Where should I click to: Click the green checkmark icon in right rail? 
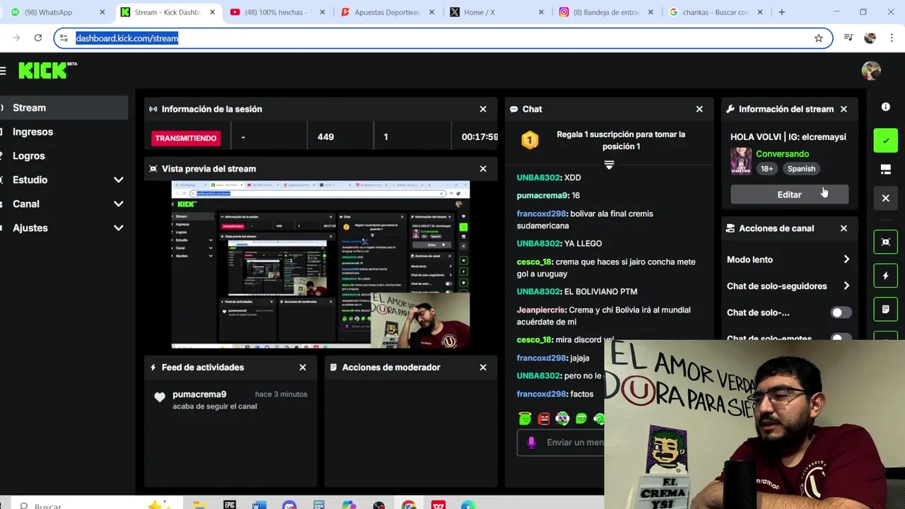885,141
